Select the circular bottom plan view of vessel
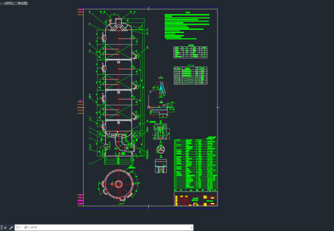Image resolution: width=334 pixels, height=231 pixels. point(119,184)
